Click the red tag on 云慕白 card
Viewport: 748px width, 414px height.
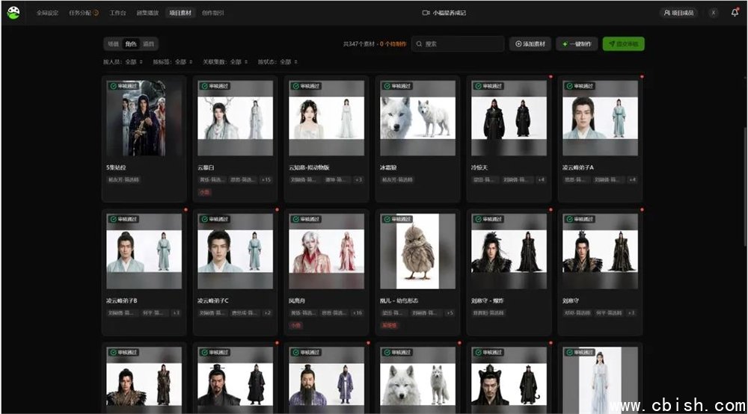pyautogui.click(x=204, y=193)
